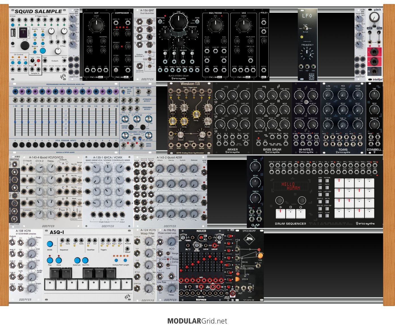The width and height of the screenshot is (395, 327).
Task: Click the MUTE button on Drum Sequencer
Action: tap(320, 195)
